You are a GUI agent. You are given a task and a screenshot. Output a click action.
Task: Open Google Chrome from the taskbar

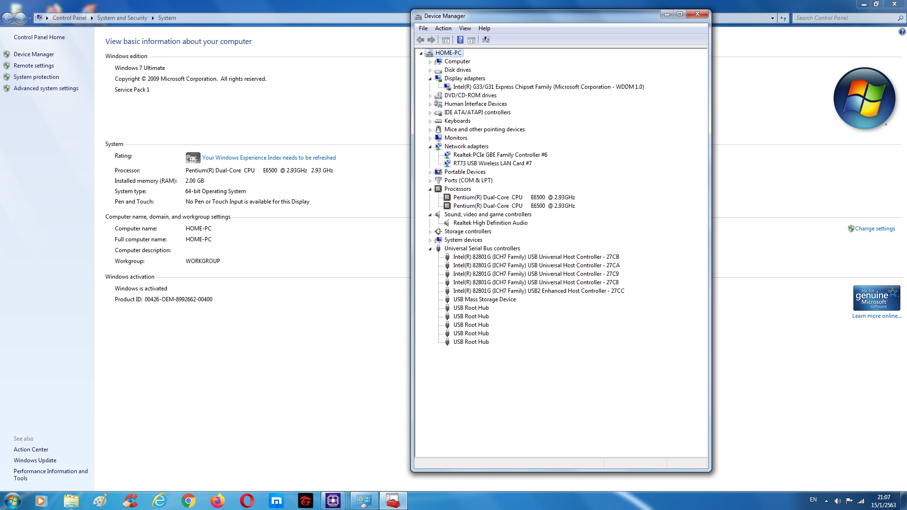tap(188, 501)
